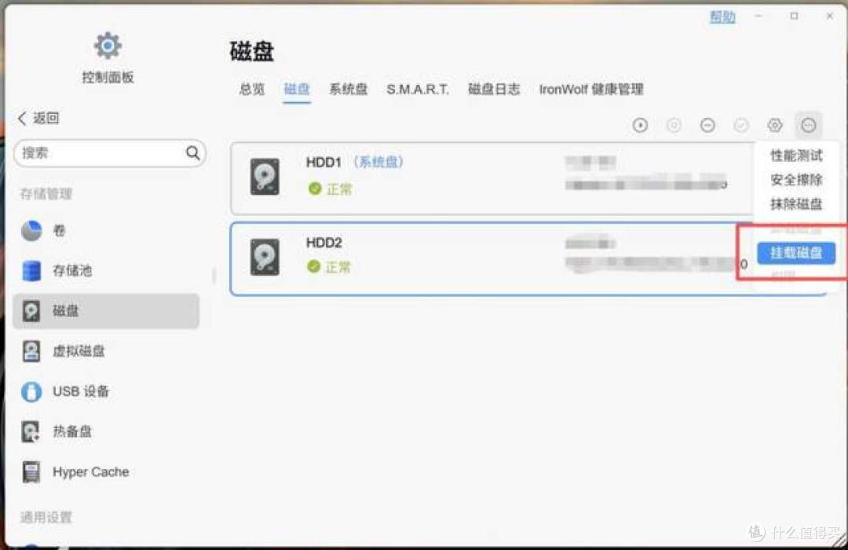Choose 安全擦除 from the dropdown menu
The width and height of the screenshot is (848, 550).
click(796, 180)
